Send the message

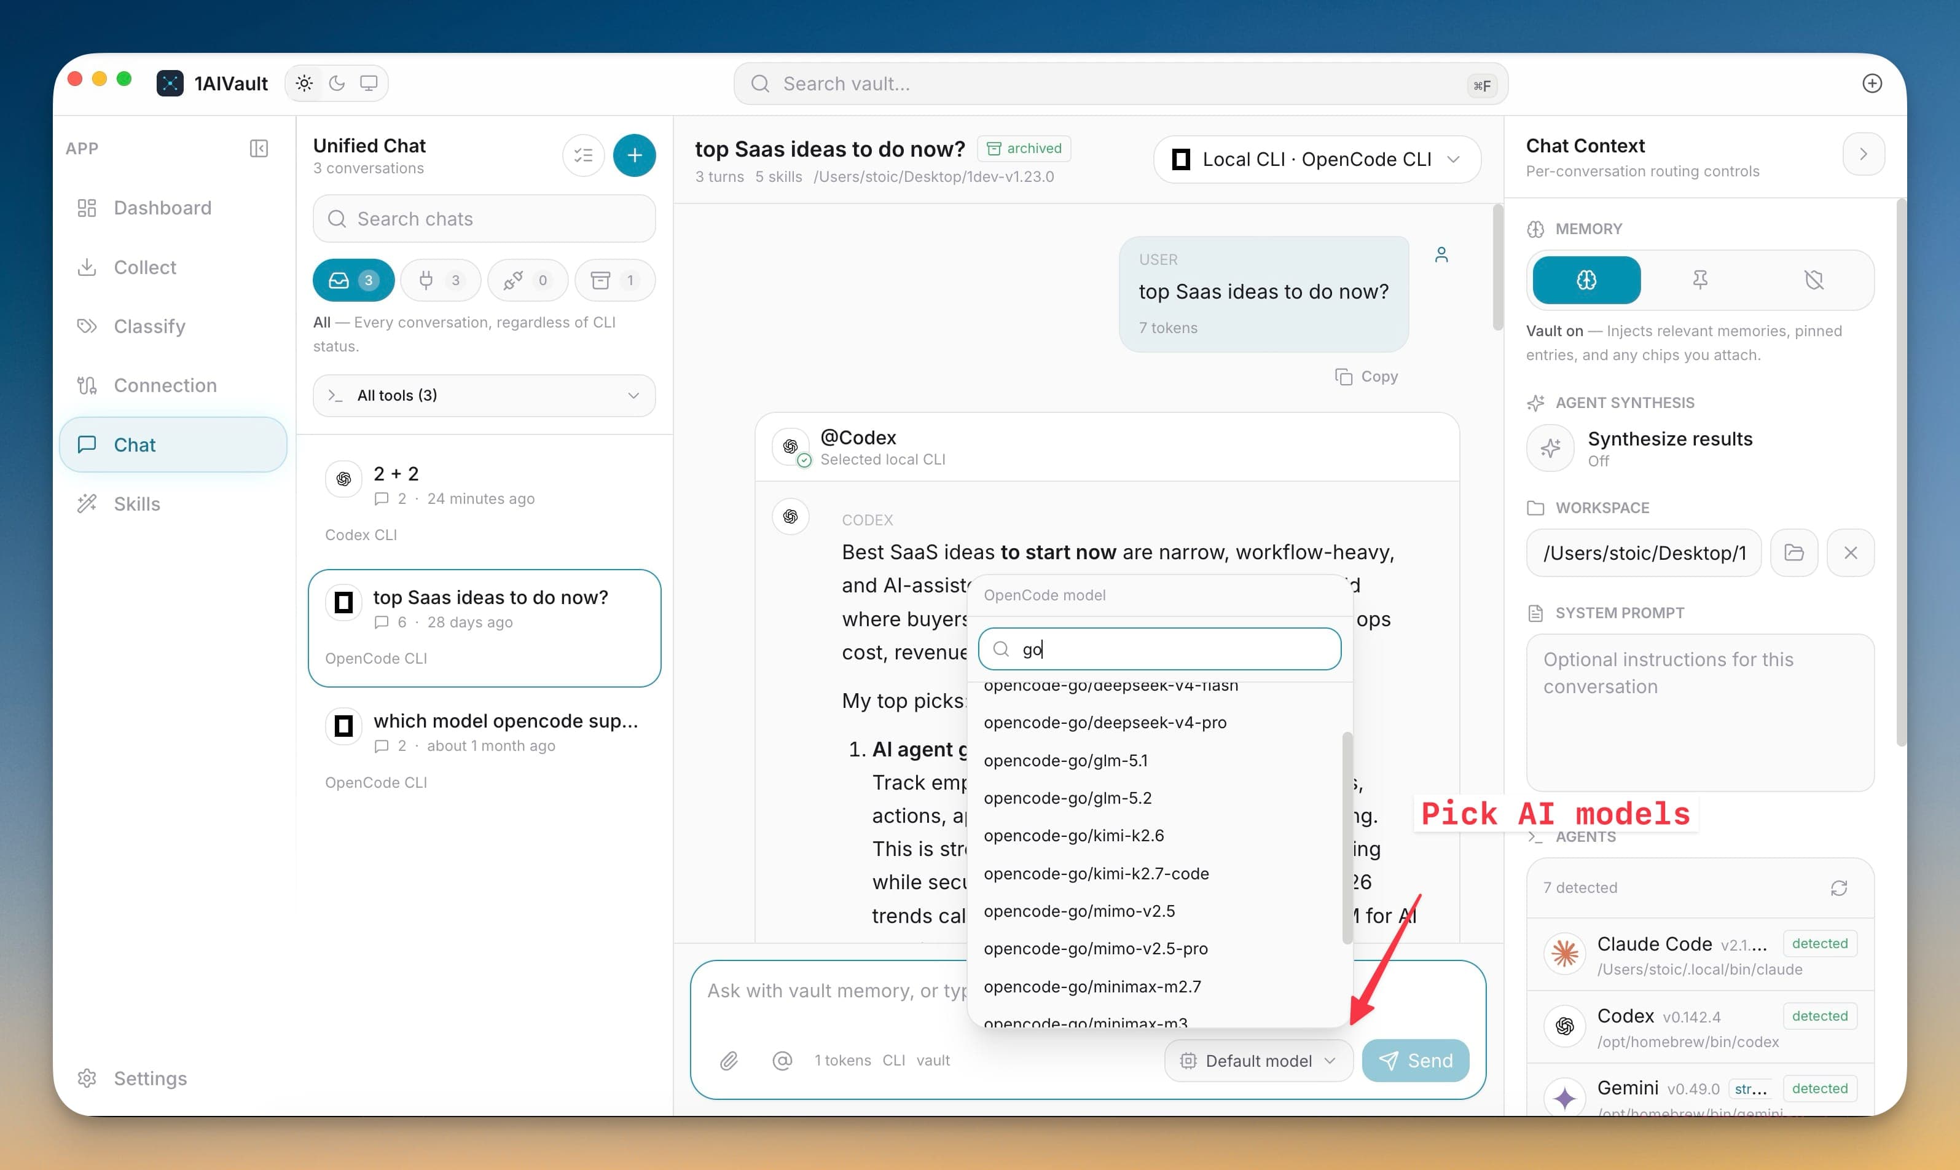pos(1416,1061)
